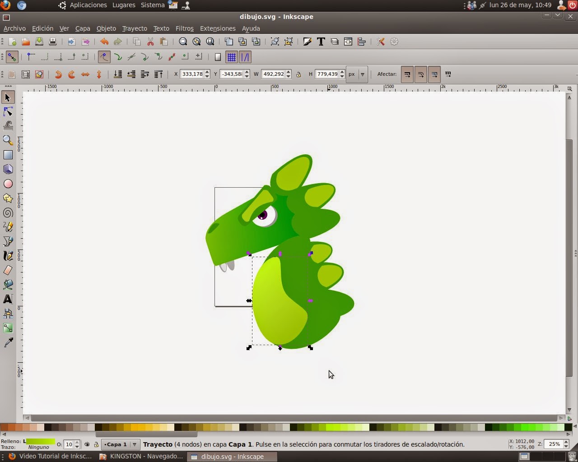578x462 pixels.
Task: Select the Text tool in the left toolbox
Action: point(8,299)
